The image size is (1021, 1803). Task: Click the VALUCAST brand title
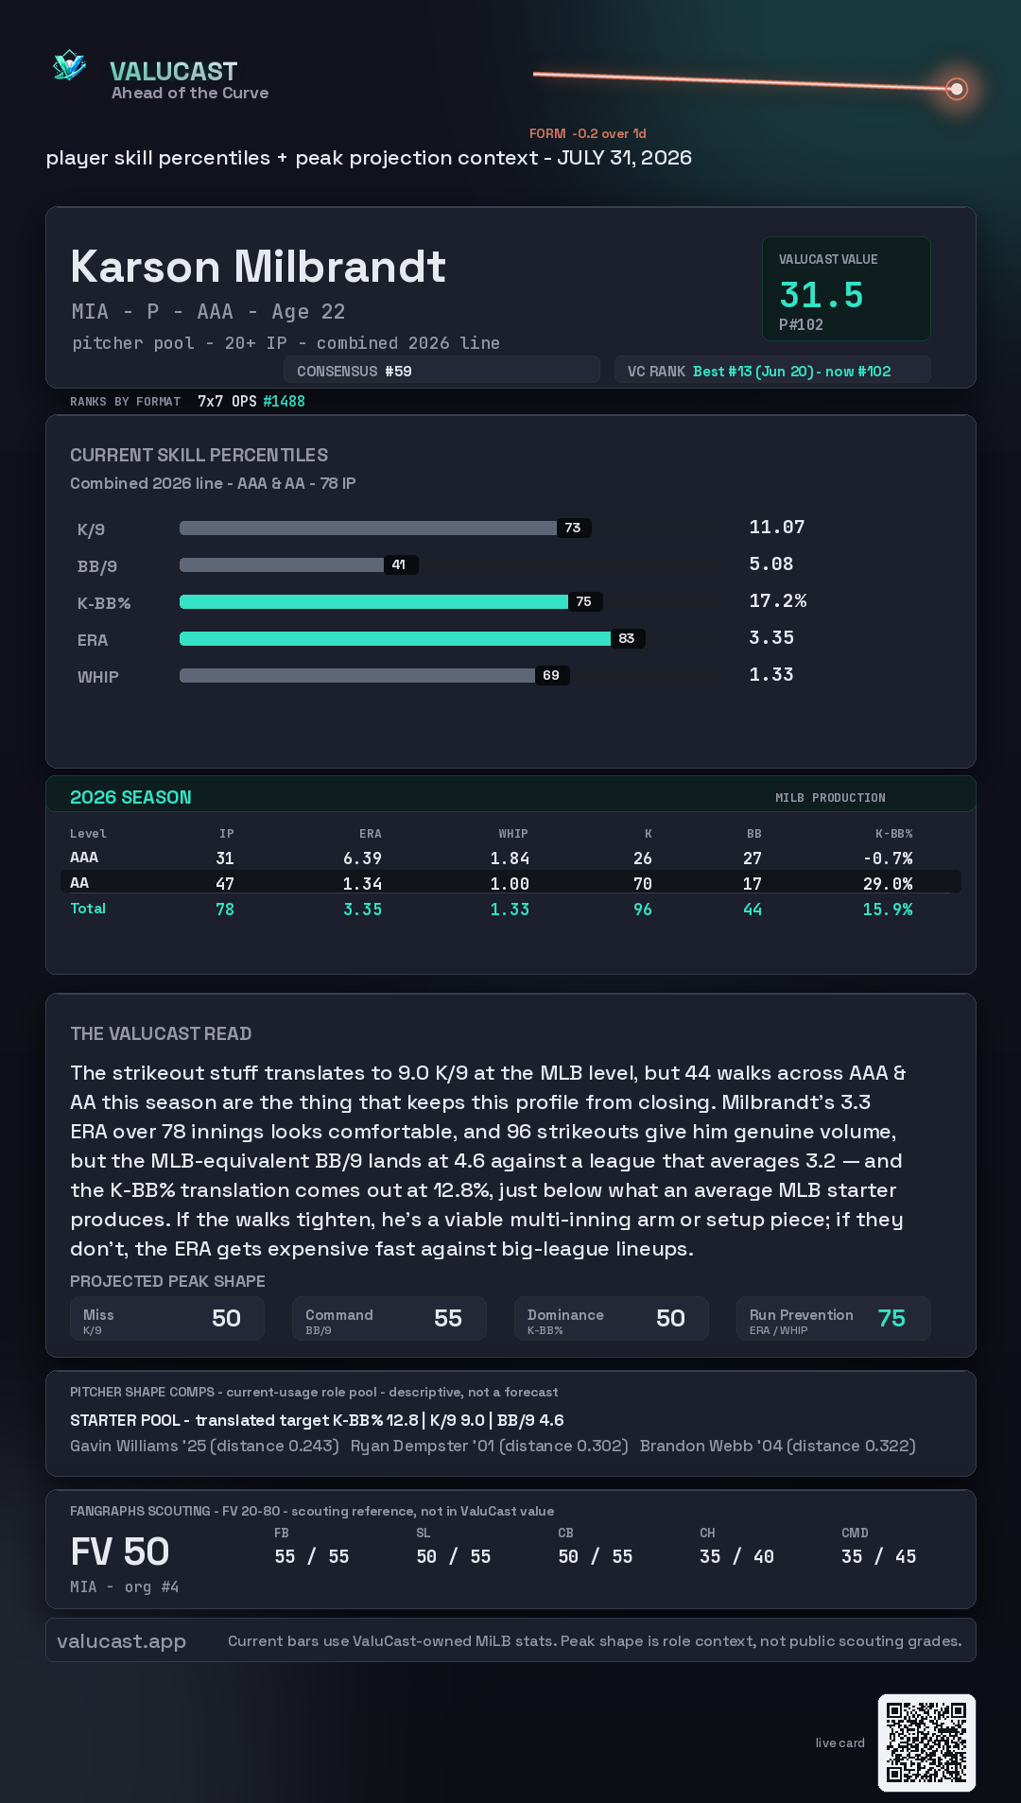point(173,71)
